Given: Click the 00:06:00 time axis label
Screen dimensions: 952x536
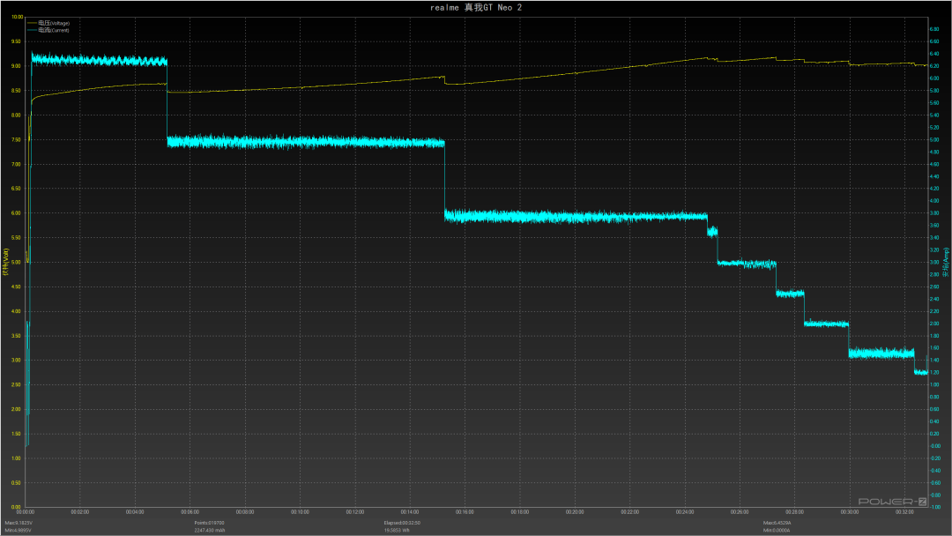Looking at the screenshot, I should [190, 512].
